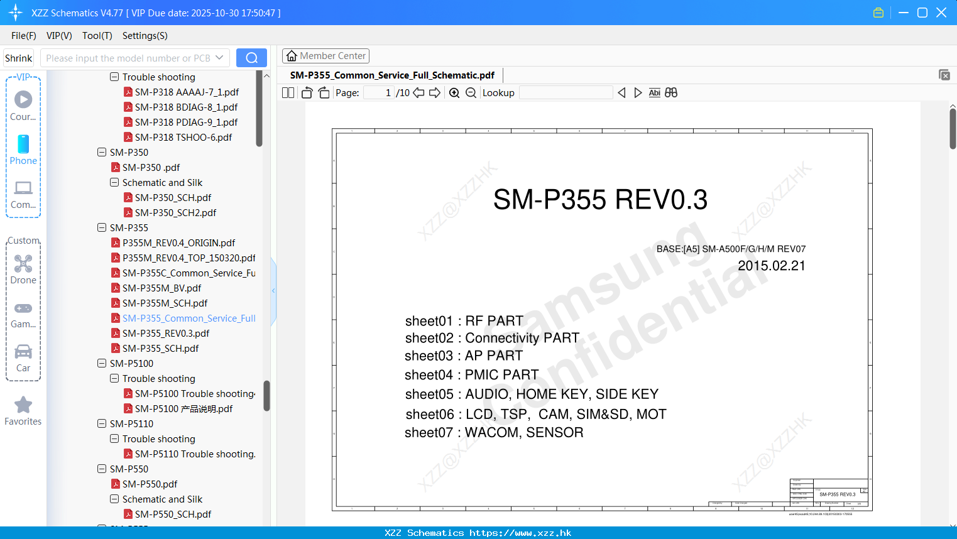Collapse Schematic and Silk under SM-P350
This screenshot has width=957, height=539.
[114, 182]
